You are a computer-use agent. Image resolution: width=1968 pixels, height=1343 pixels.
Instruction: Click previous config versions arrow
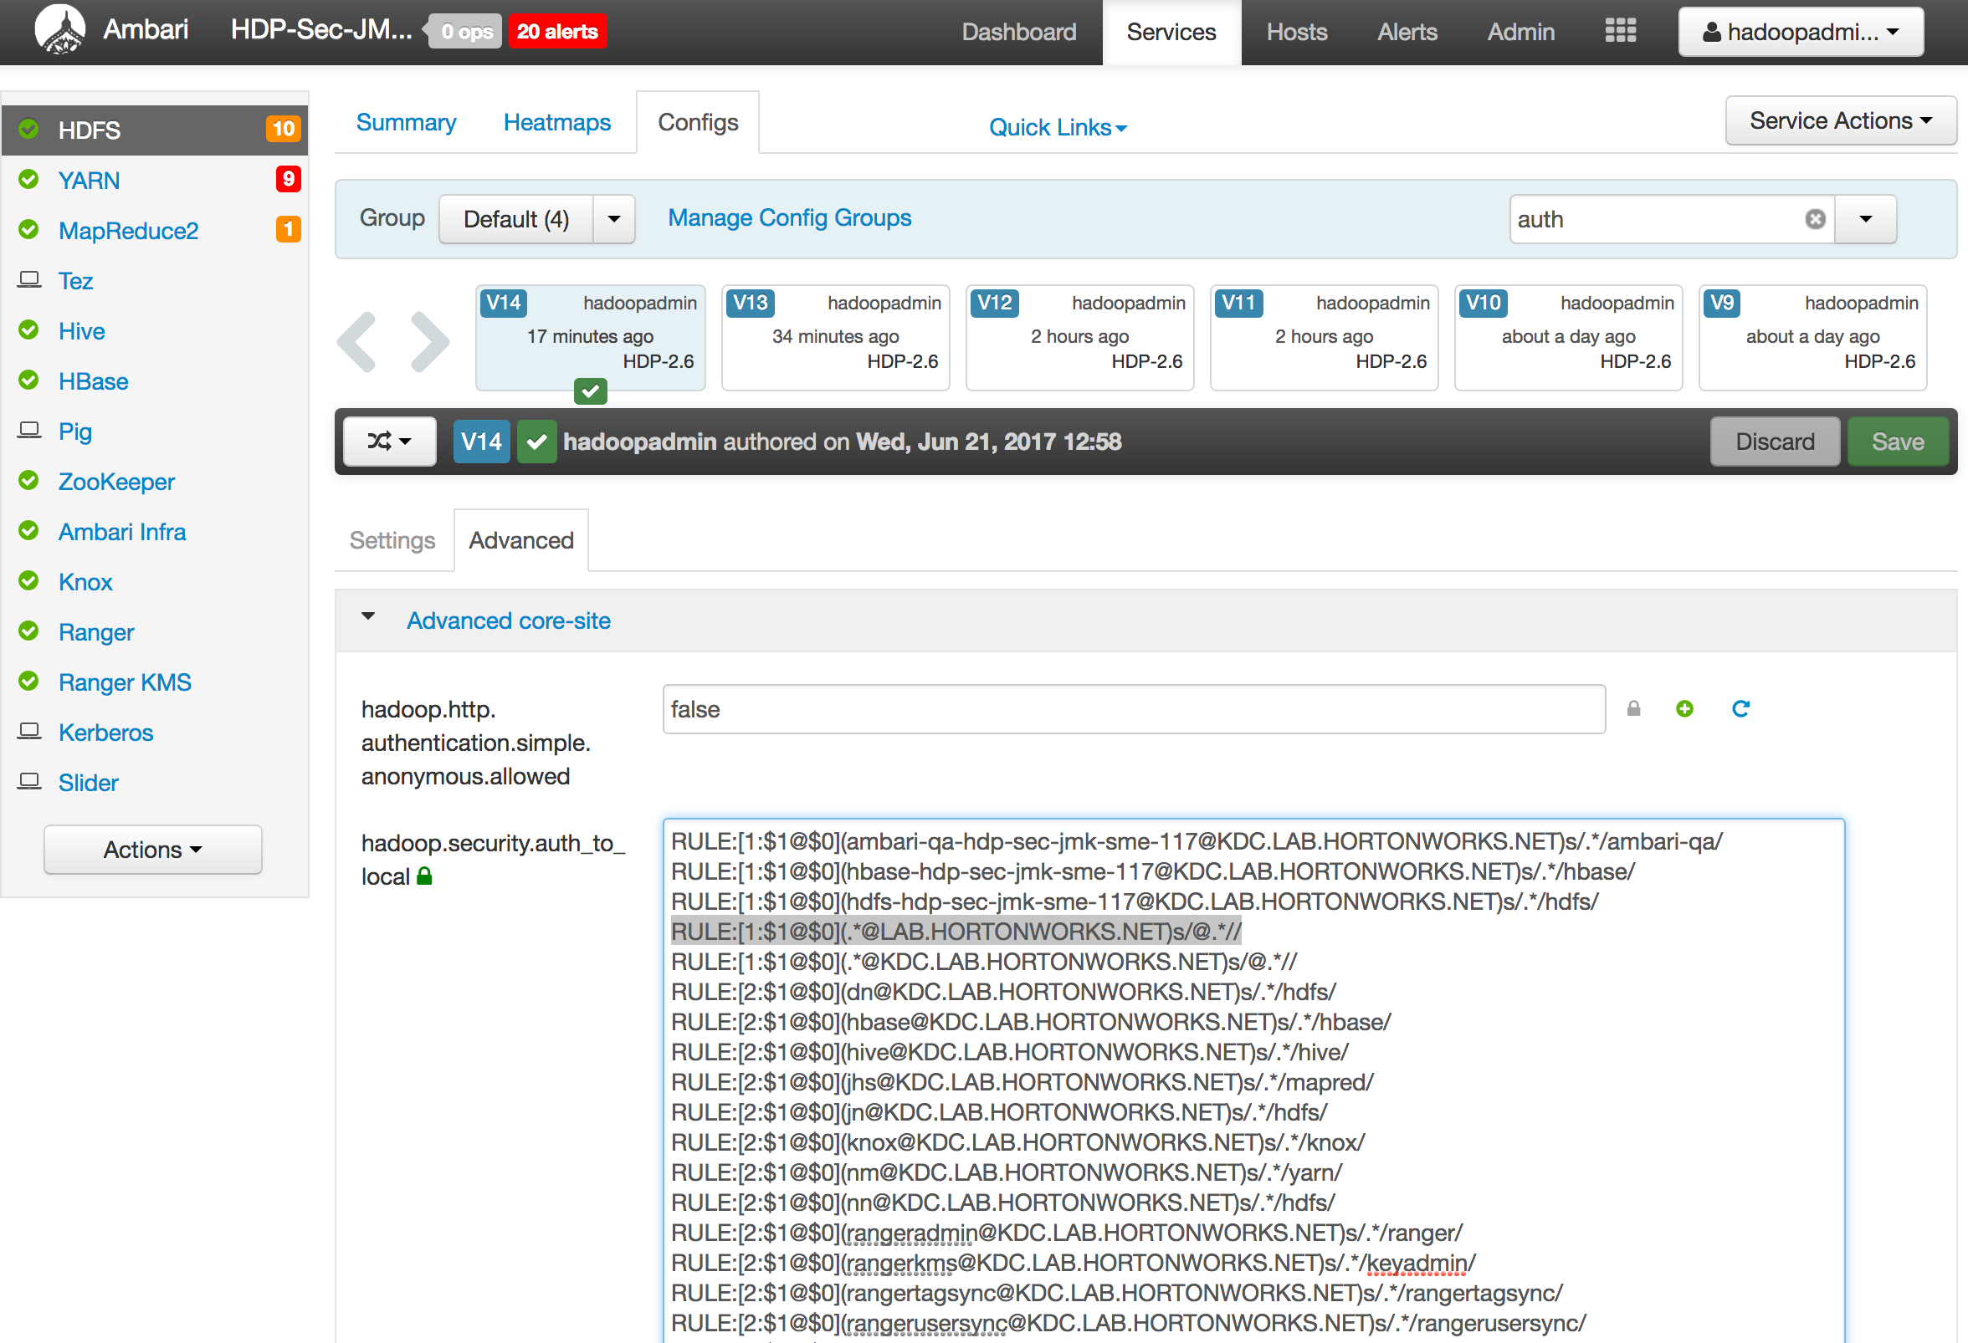pos(358,342)
